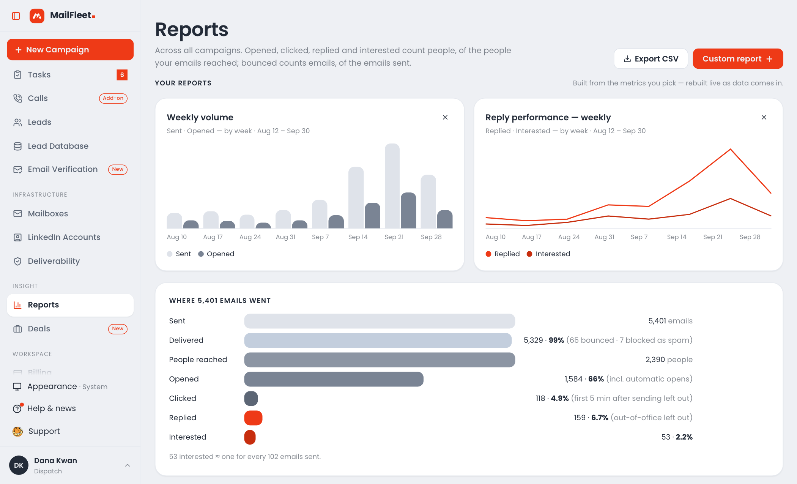Click the "Weekly volume" card title
Viewport: 797px width, 484px height.
click(200, 118)
